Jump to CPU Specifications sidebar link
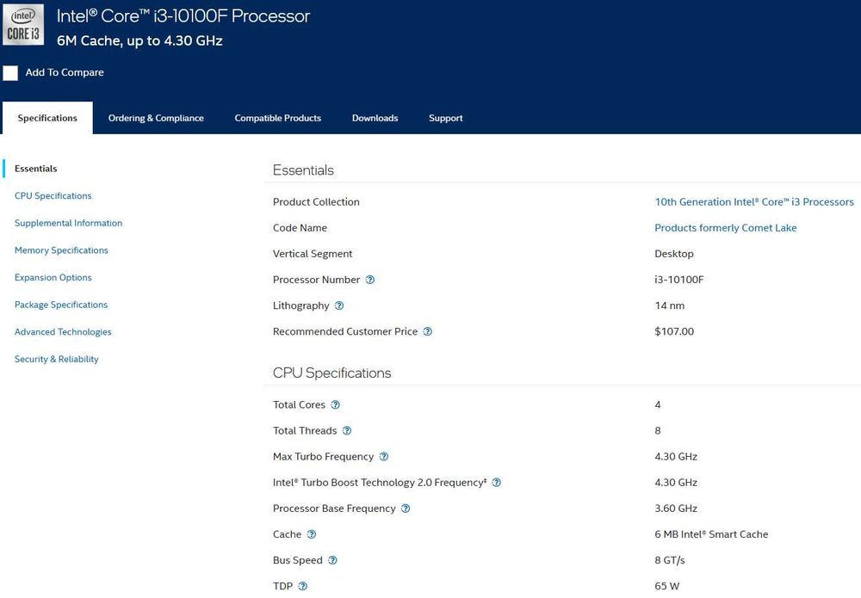Viewport: 861px width, 598px height. coord(53,196)
